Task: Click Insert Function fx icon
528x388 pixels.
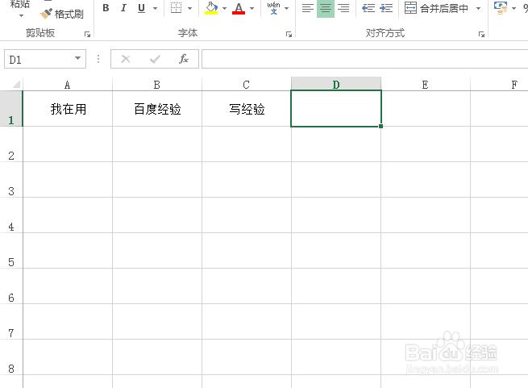Action: click(184, 59)
